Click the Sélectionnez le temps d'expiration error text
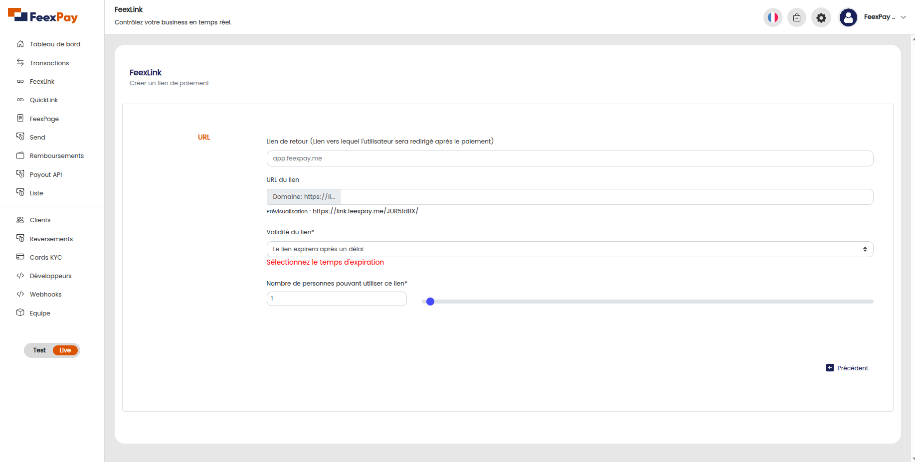915x462 pixels. click(x=325, y=262)
